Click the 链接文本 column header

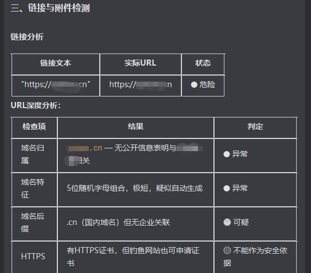(56, 63)
